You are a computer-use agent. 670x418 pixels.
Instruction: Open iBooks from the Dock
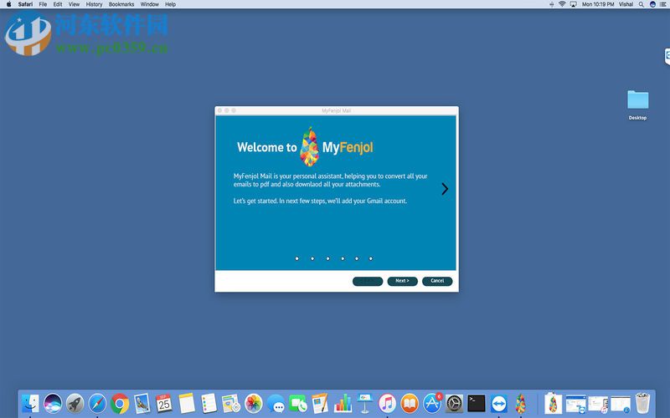pos(410,403)
